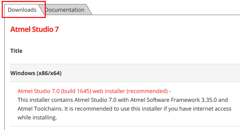Open the Documentation tab
The width and height of the screenshot is (243, 133).
(65, 10)
